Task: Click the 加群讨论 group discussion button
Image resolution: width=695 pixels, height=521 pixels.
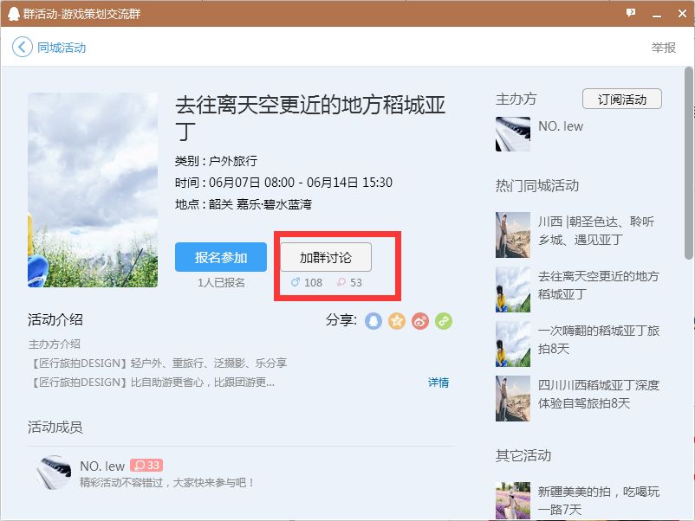Action: 325,257
